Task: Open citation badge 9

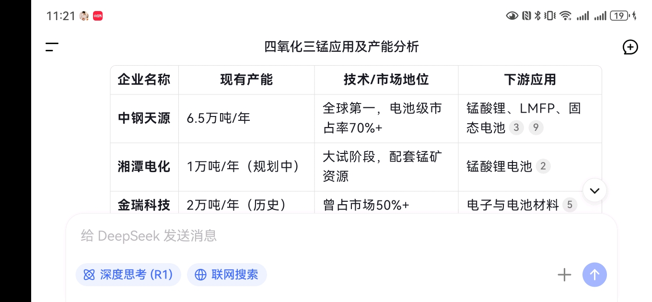Action: [x=536, y=128]
